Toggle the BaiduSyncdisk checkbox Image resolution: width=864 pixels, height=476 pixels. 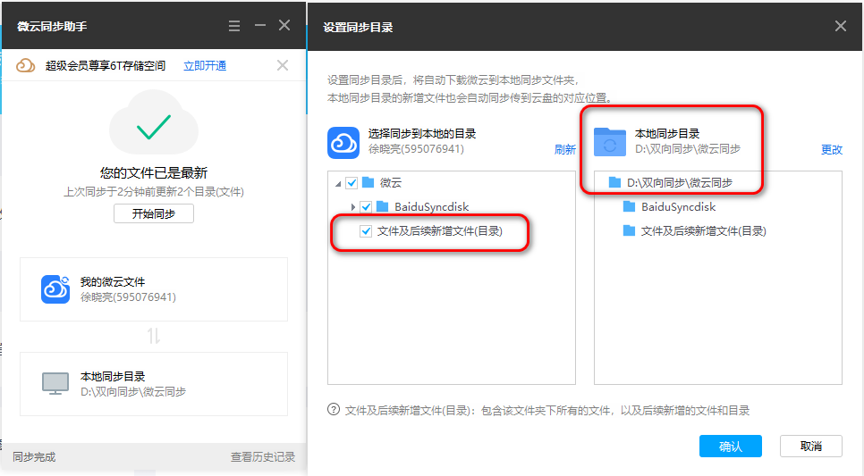point(366,207)
